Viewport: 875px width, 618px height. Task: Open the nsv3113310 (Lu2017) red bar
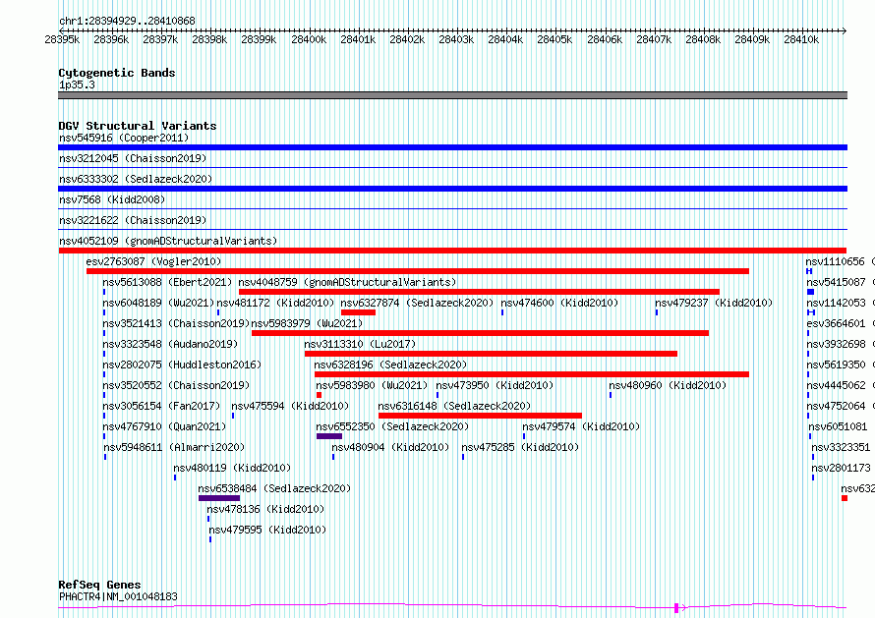pos(491,354)
